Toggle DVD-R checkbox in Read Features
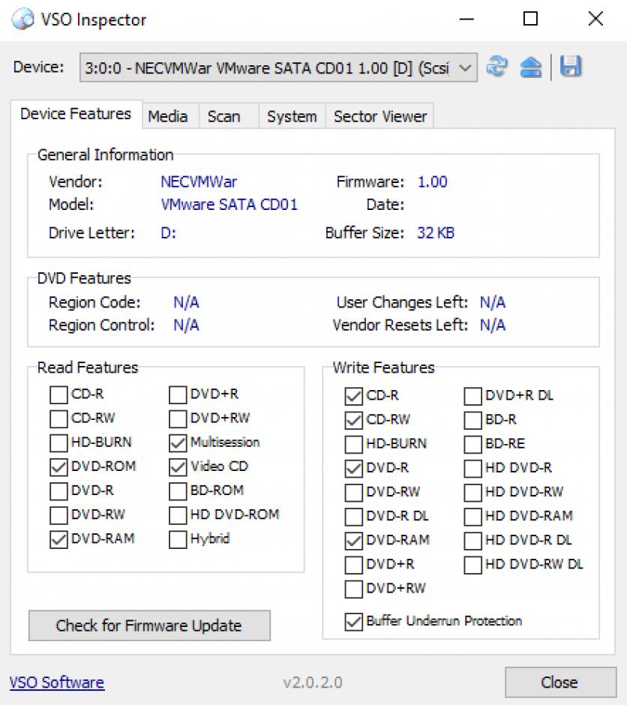The image size is (627, 705). click(58, 491)
